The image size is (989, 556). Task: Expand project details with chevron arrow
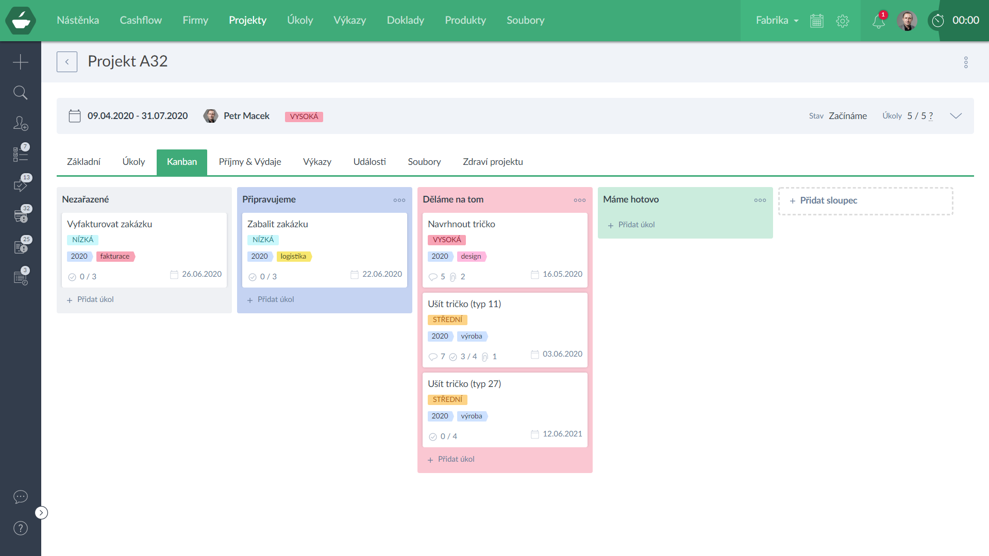956,116
